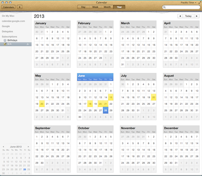Select On My Mac sidebar section
The width and height of the screenshot is (202, 176).
pos(8,16)
